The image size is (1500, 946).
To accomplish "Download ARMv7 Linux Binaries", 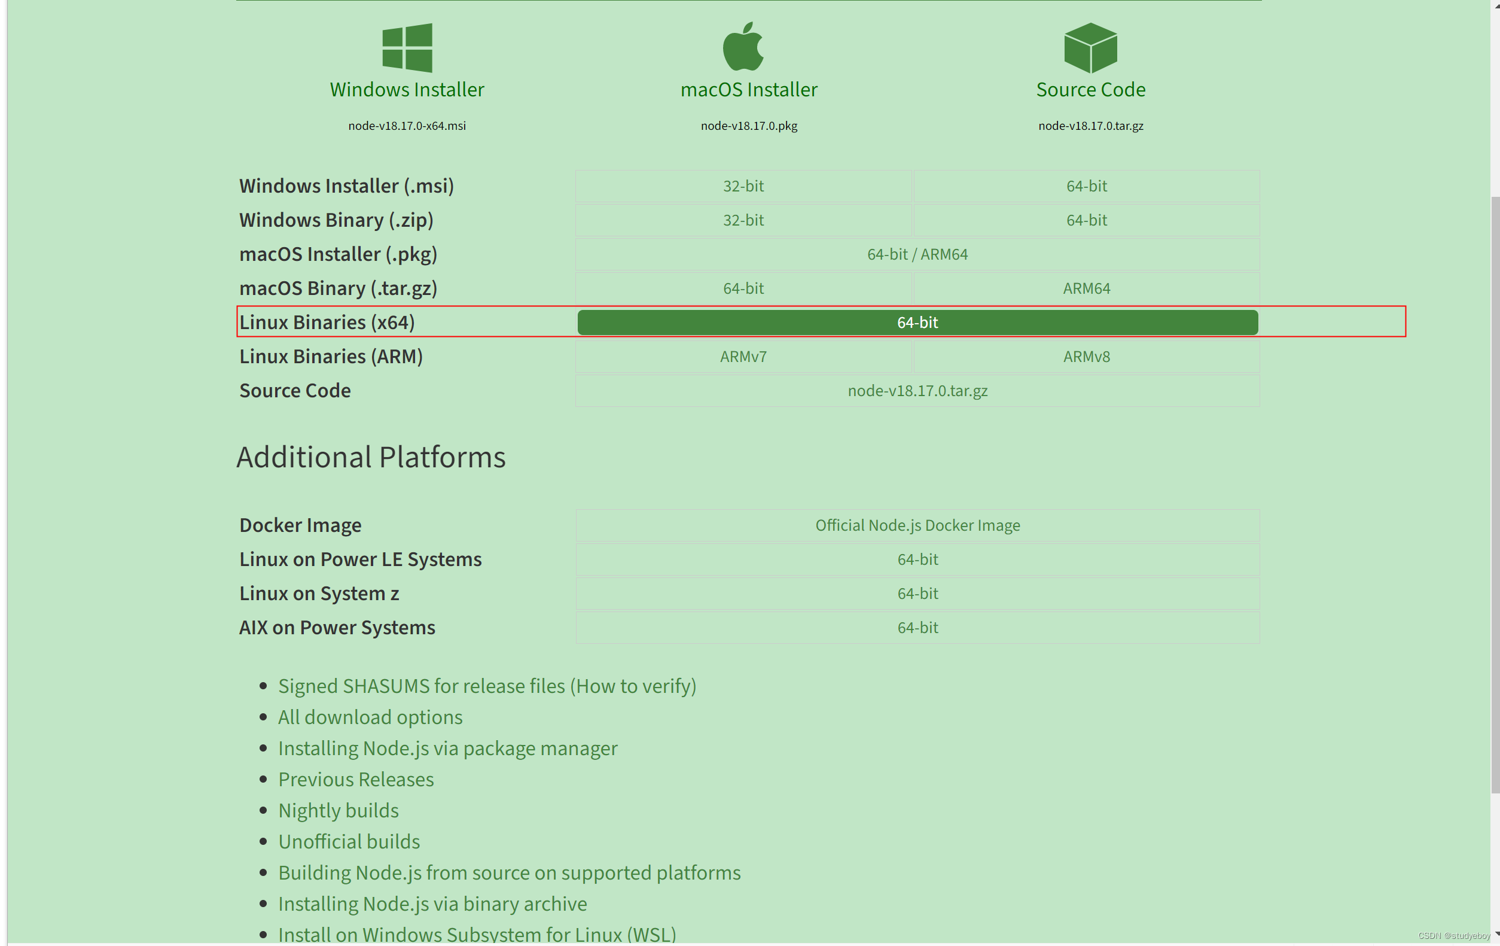I will tap(743, 357).
